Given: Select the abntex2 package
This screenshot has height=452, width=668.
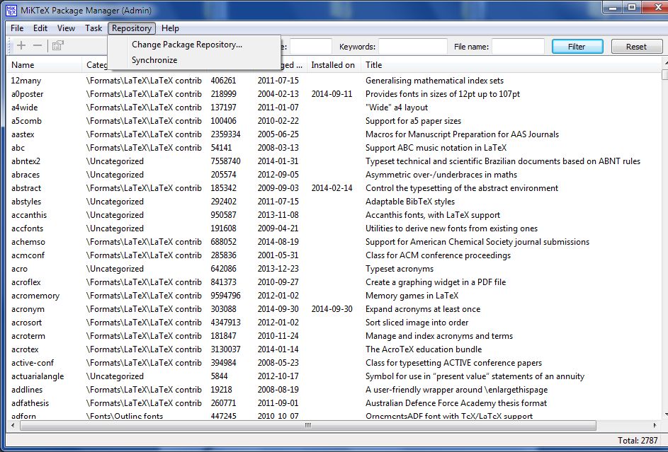Looking at the screenshot, I should pos(26,161).
